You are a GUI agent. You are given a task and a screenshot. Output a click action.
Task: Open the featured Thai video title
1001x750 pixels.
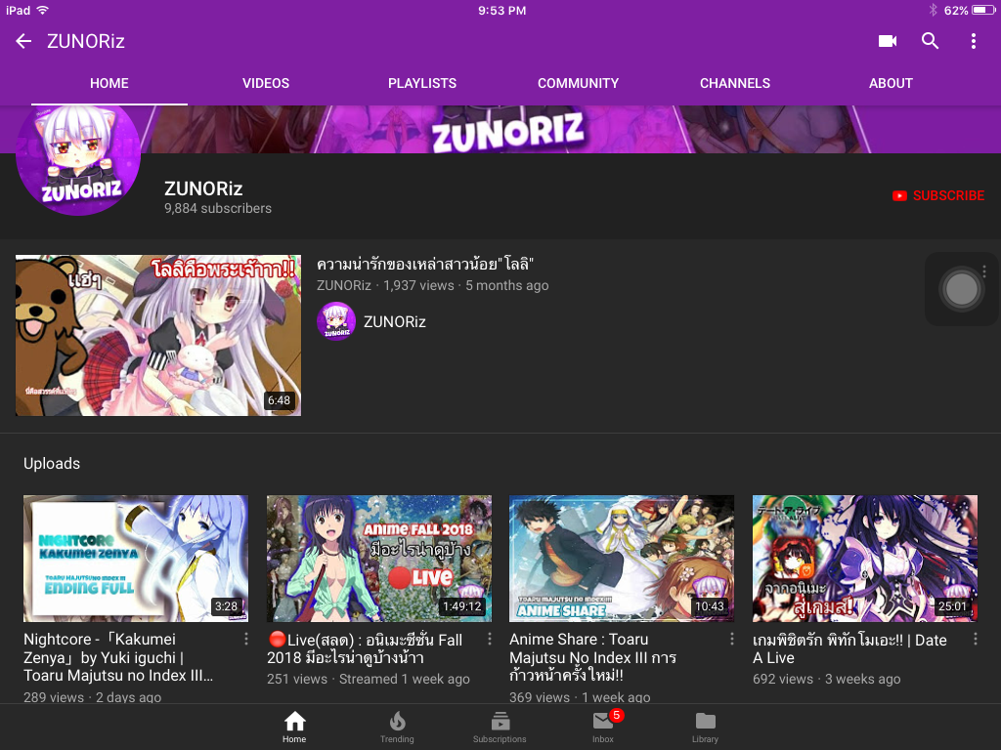425,264
